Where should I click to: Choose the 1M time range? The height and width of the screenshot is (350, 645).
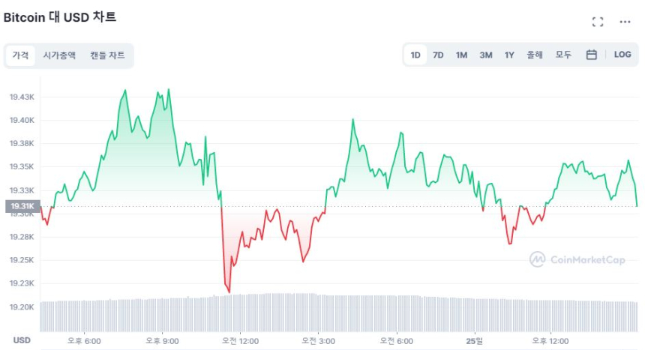461,55
